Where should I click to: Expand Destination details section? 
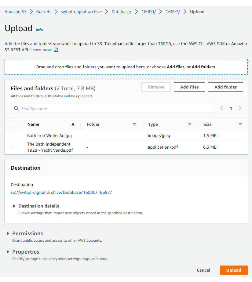click(14, 206)
